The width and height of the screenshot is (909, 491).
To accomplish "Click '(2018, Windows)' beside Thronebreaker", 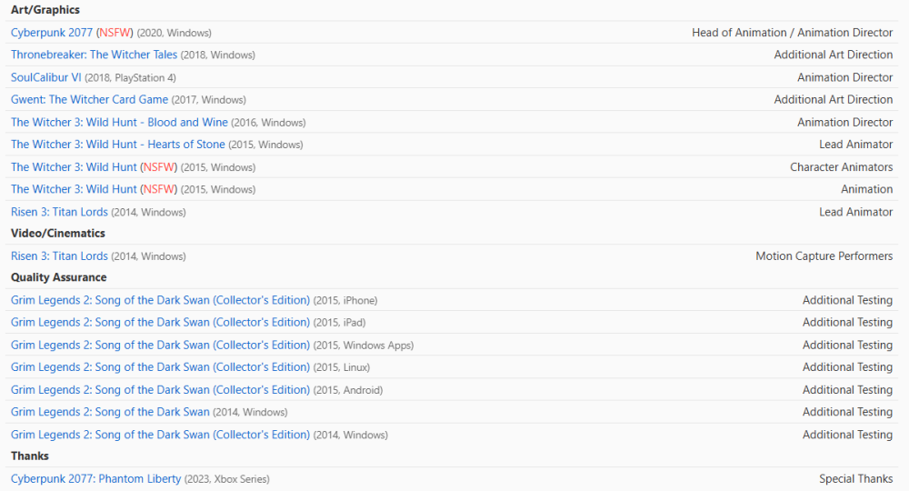I will click(218, 55).
